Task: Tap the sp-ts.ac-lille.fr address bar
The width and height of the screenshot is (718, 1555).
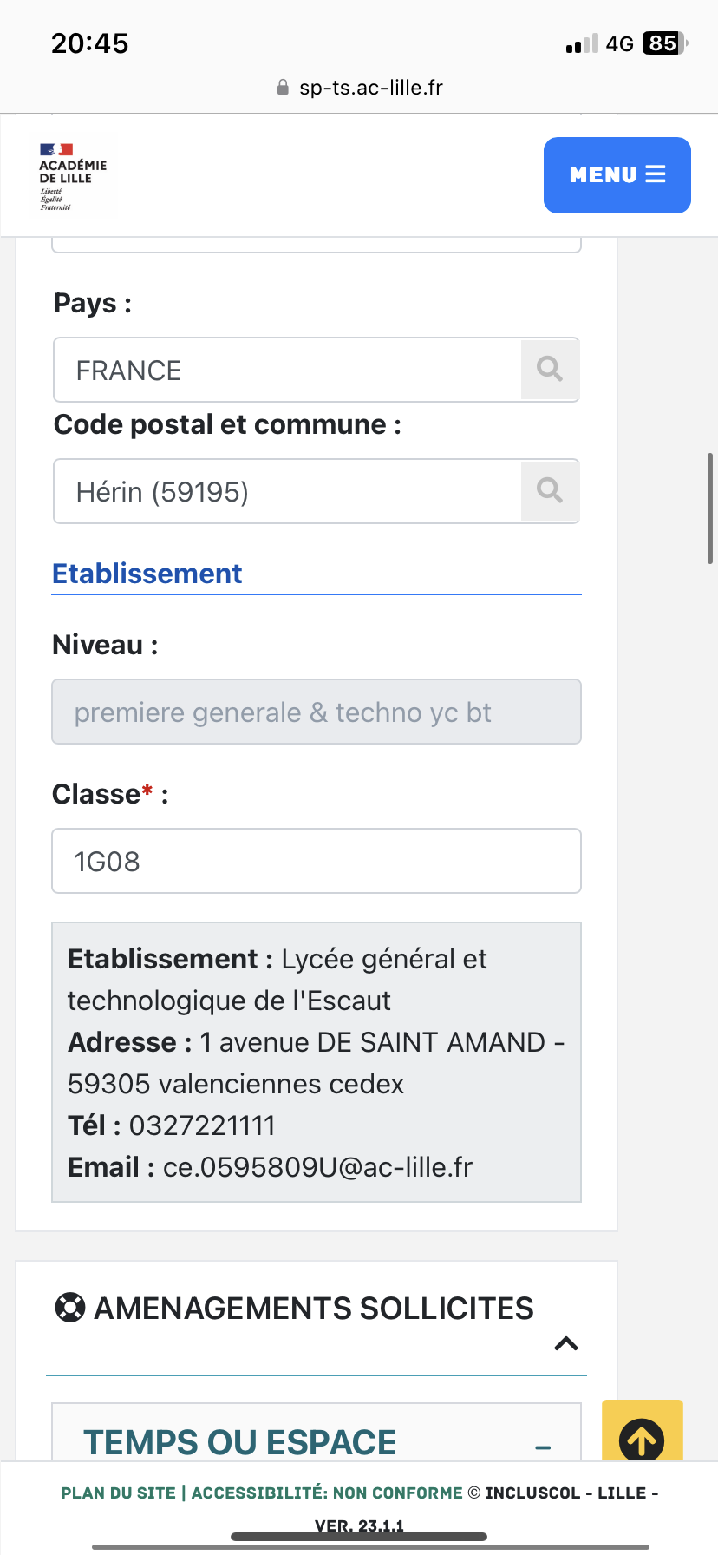Action: tap(370, 88)
